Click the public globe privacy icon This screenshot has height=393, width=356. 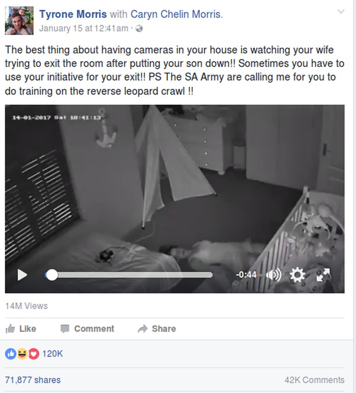coord(139,28)
